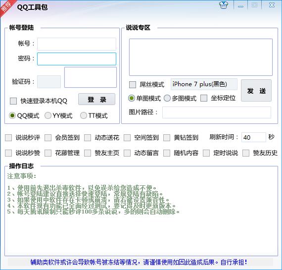The height and width of the screenshot is (270, 282).
Task: Click log line 3 about 兼容性
Action: [x=88, y=200]
